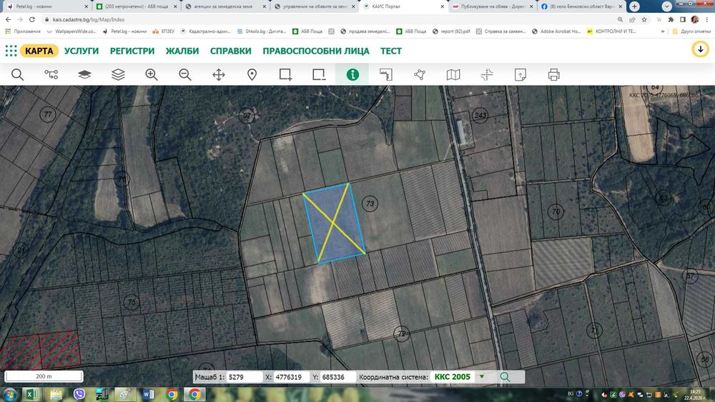Print the map with printer icon
The height and width of the screenshot is (402, 715).
tap(554, 75)
